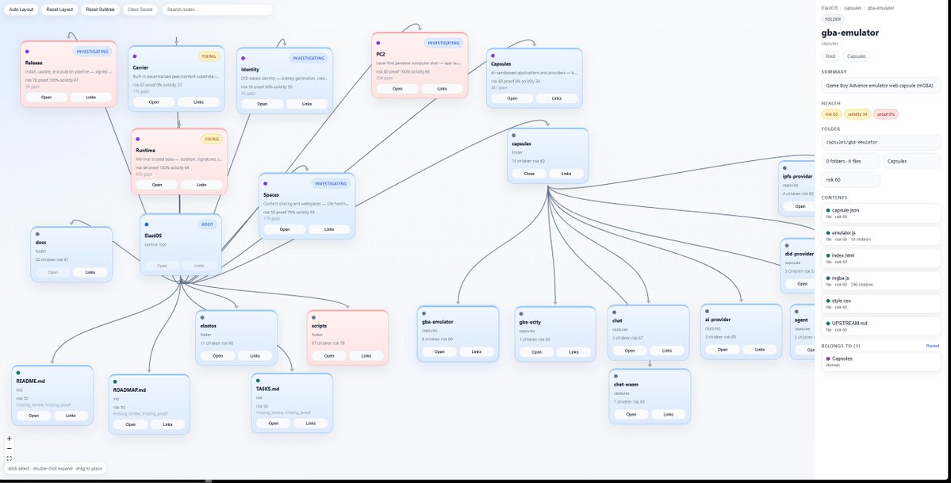Open the Carrier node
The image size is (951, 483).
(x=153, y=102)
